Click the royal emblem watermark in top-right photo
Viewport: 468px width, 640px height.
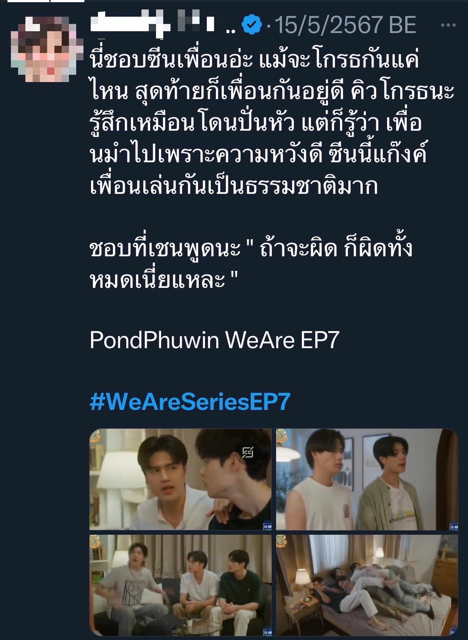pos(282,436)
